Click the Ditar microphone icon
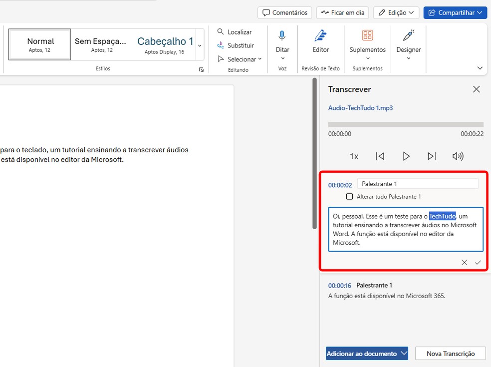491x367 pixels. (282, 36)
